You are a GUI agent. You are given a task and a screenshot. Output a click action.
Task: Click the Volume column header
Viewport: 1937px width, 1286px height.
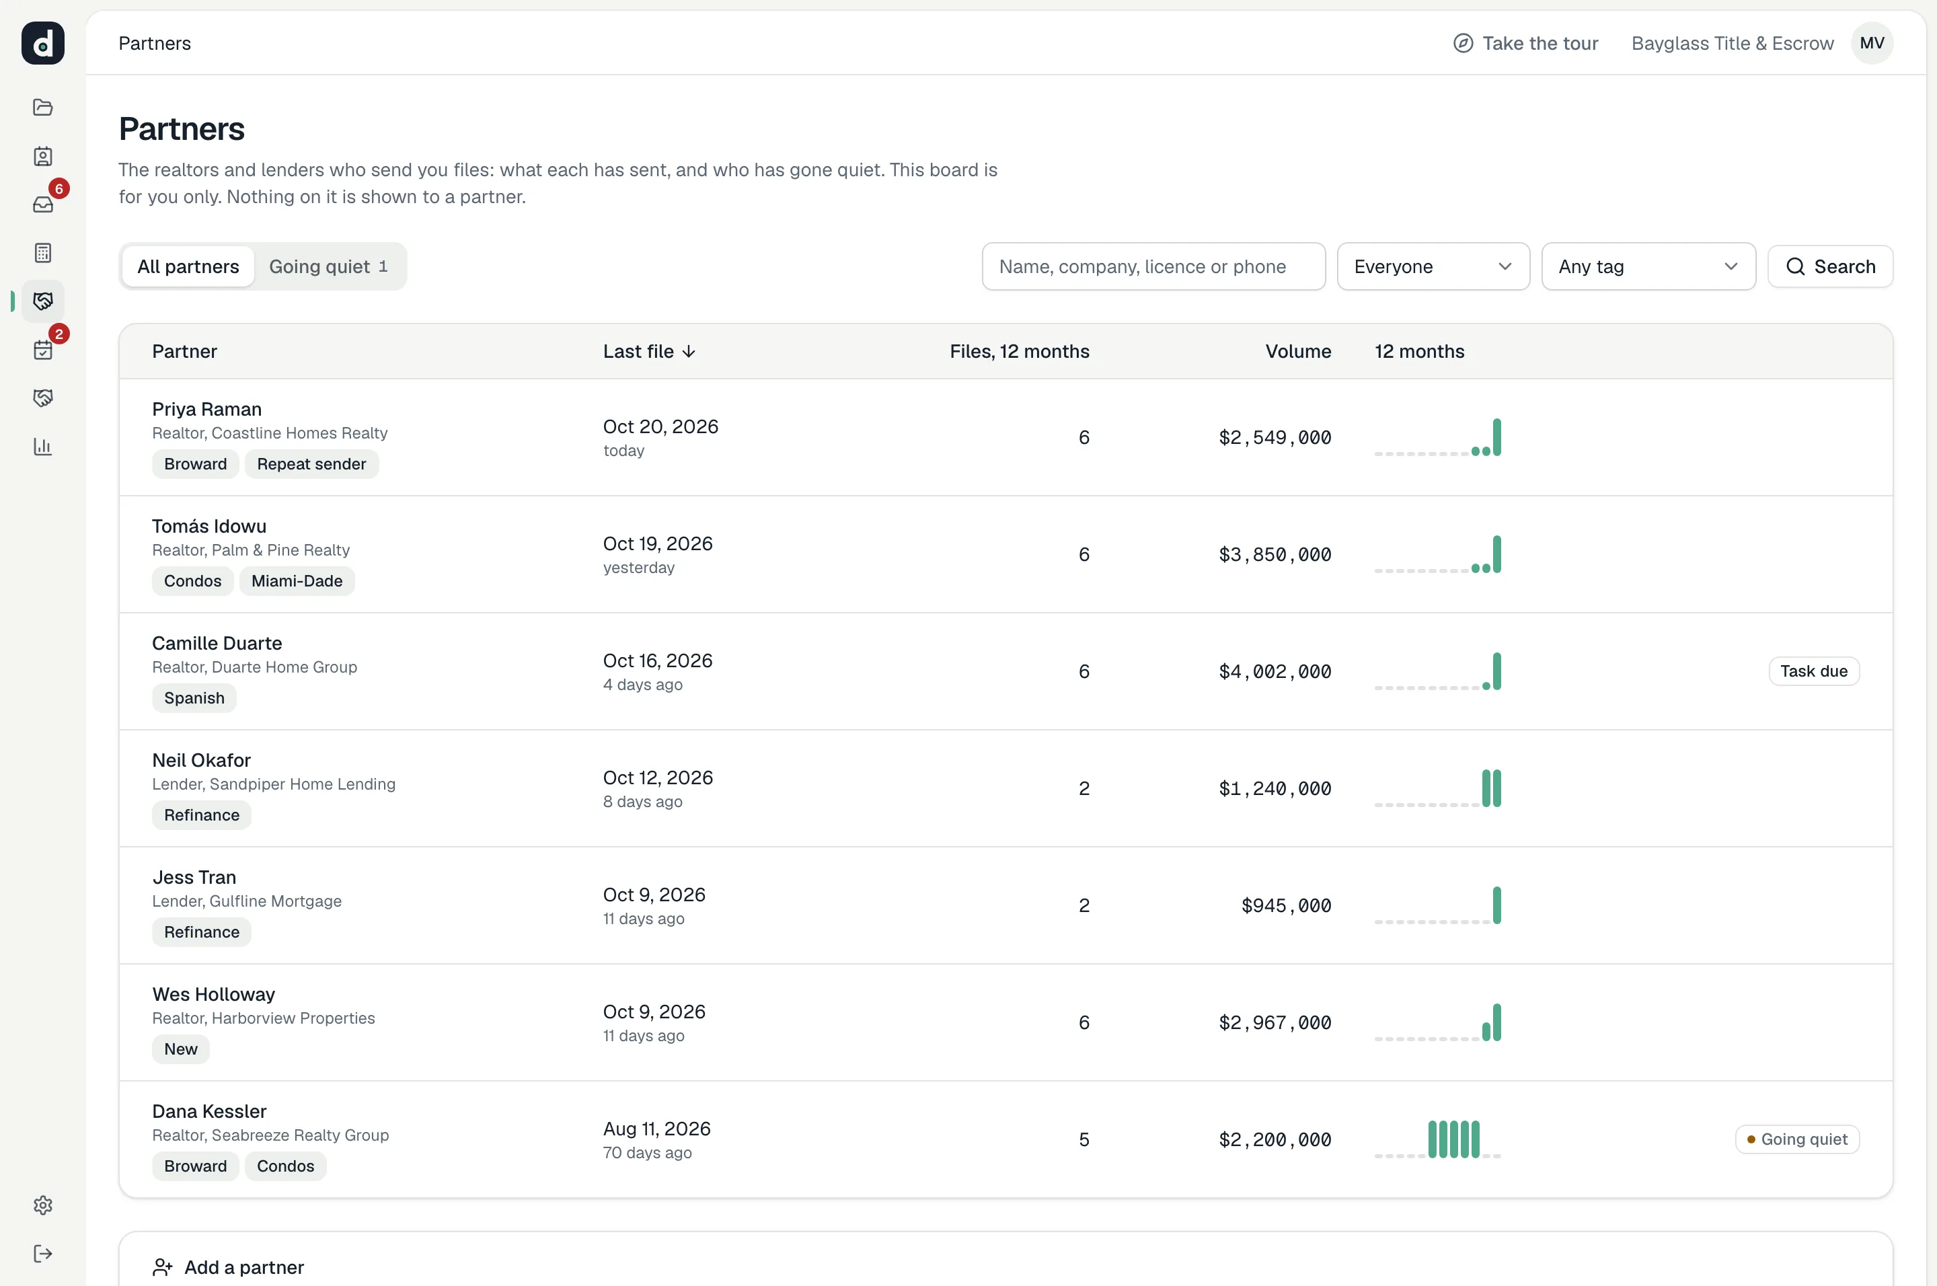pos(1298,351)
